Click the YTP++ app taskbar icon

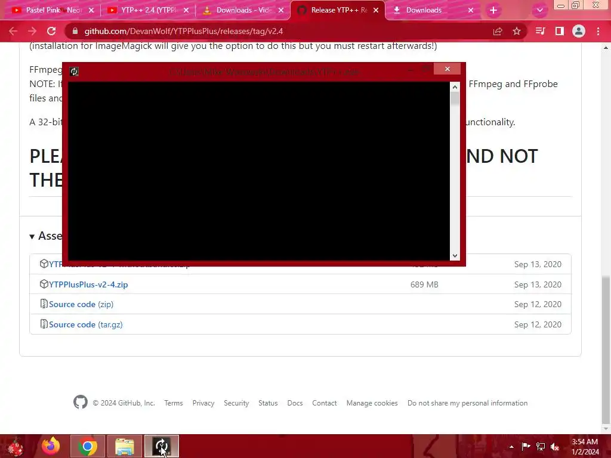click(x=161, y=446)
